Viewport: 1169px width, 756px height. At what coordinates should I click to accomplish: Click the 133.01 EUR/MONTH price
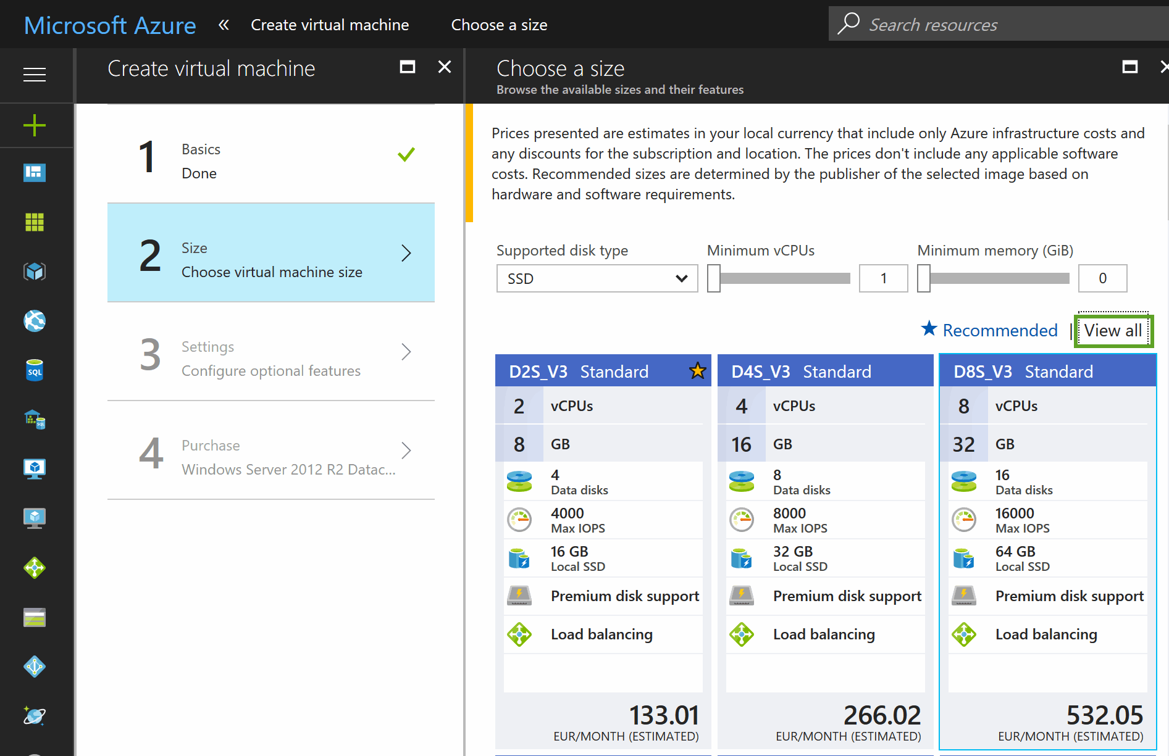coord(626,723)
